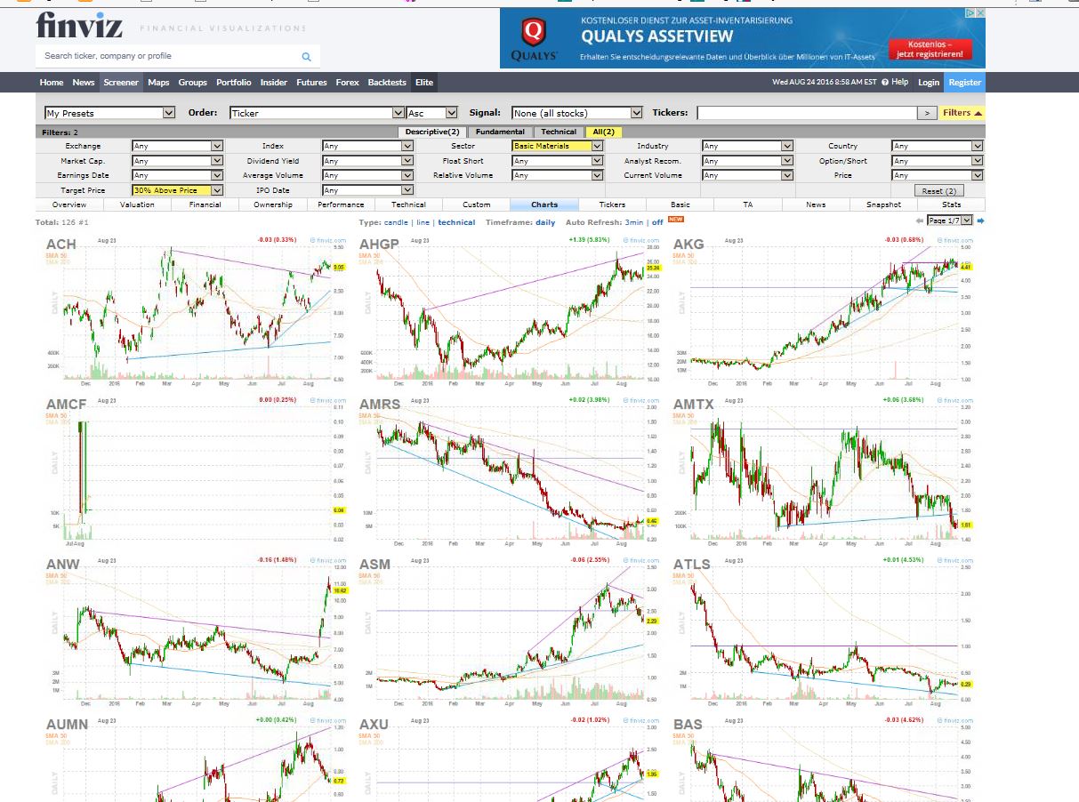Image resolution: width=1079 pixels, height=802 pixels.
Task: Click the search magnifier icon
Action: pyautogui.click(x=306, y=56)
